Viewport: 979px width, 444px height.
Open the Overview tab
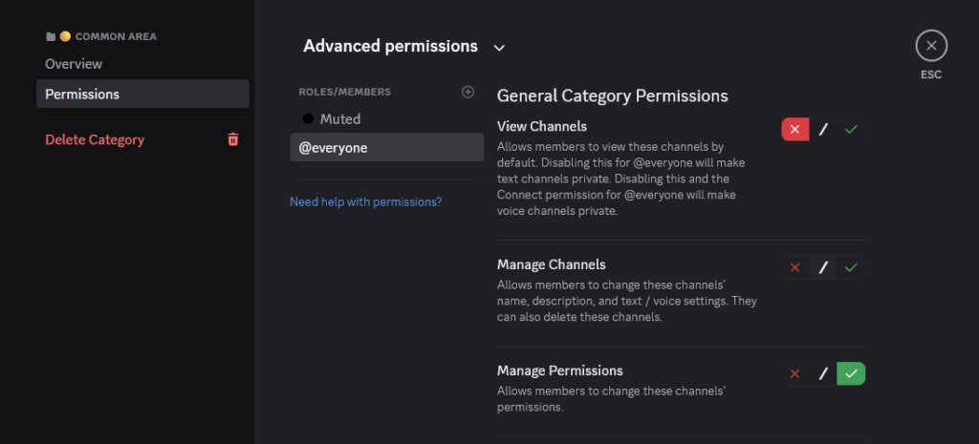(74, 64)
